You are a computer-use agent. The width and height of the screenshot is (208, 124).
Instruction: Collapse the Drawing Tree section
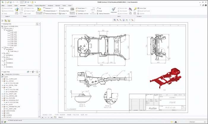[2, 24]
